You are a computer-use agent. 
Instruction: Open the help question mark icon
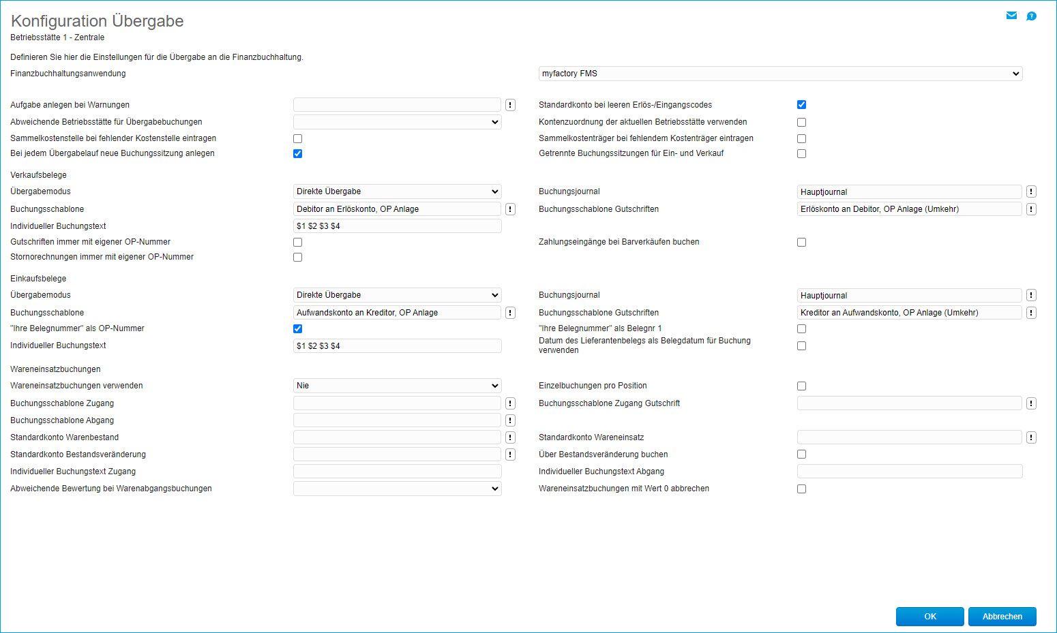click(1032, 16)
